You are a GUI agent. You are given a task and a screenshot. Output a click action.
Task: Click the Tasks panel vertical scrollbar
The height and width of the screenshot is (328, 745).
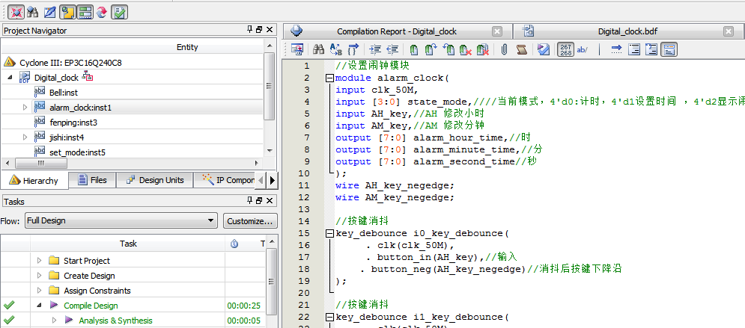click(271, 282)
